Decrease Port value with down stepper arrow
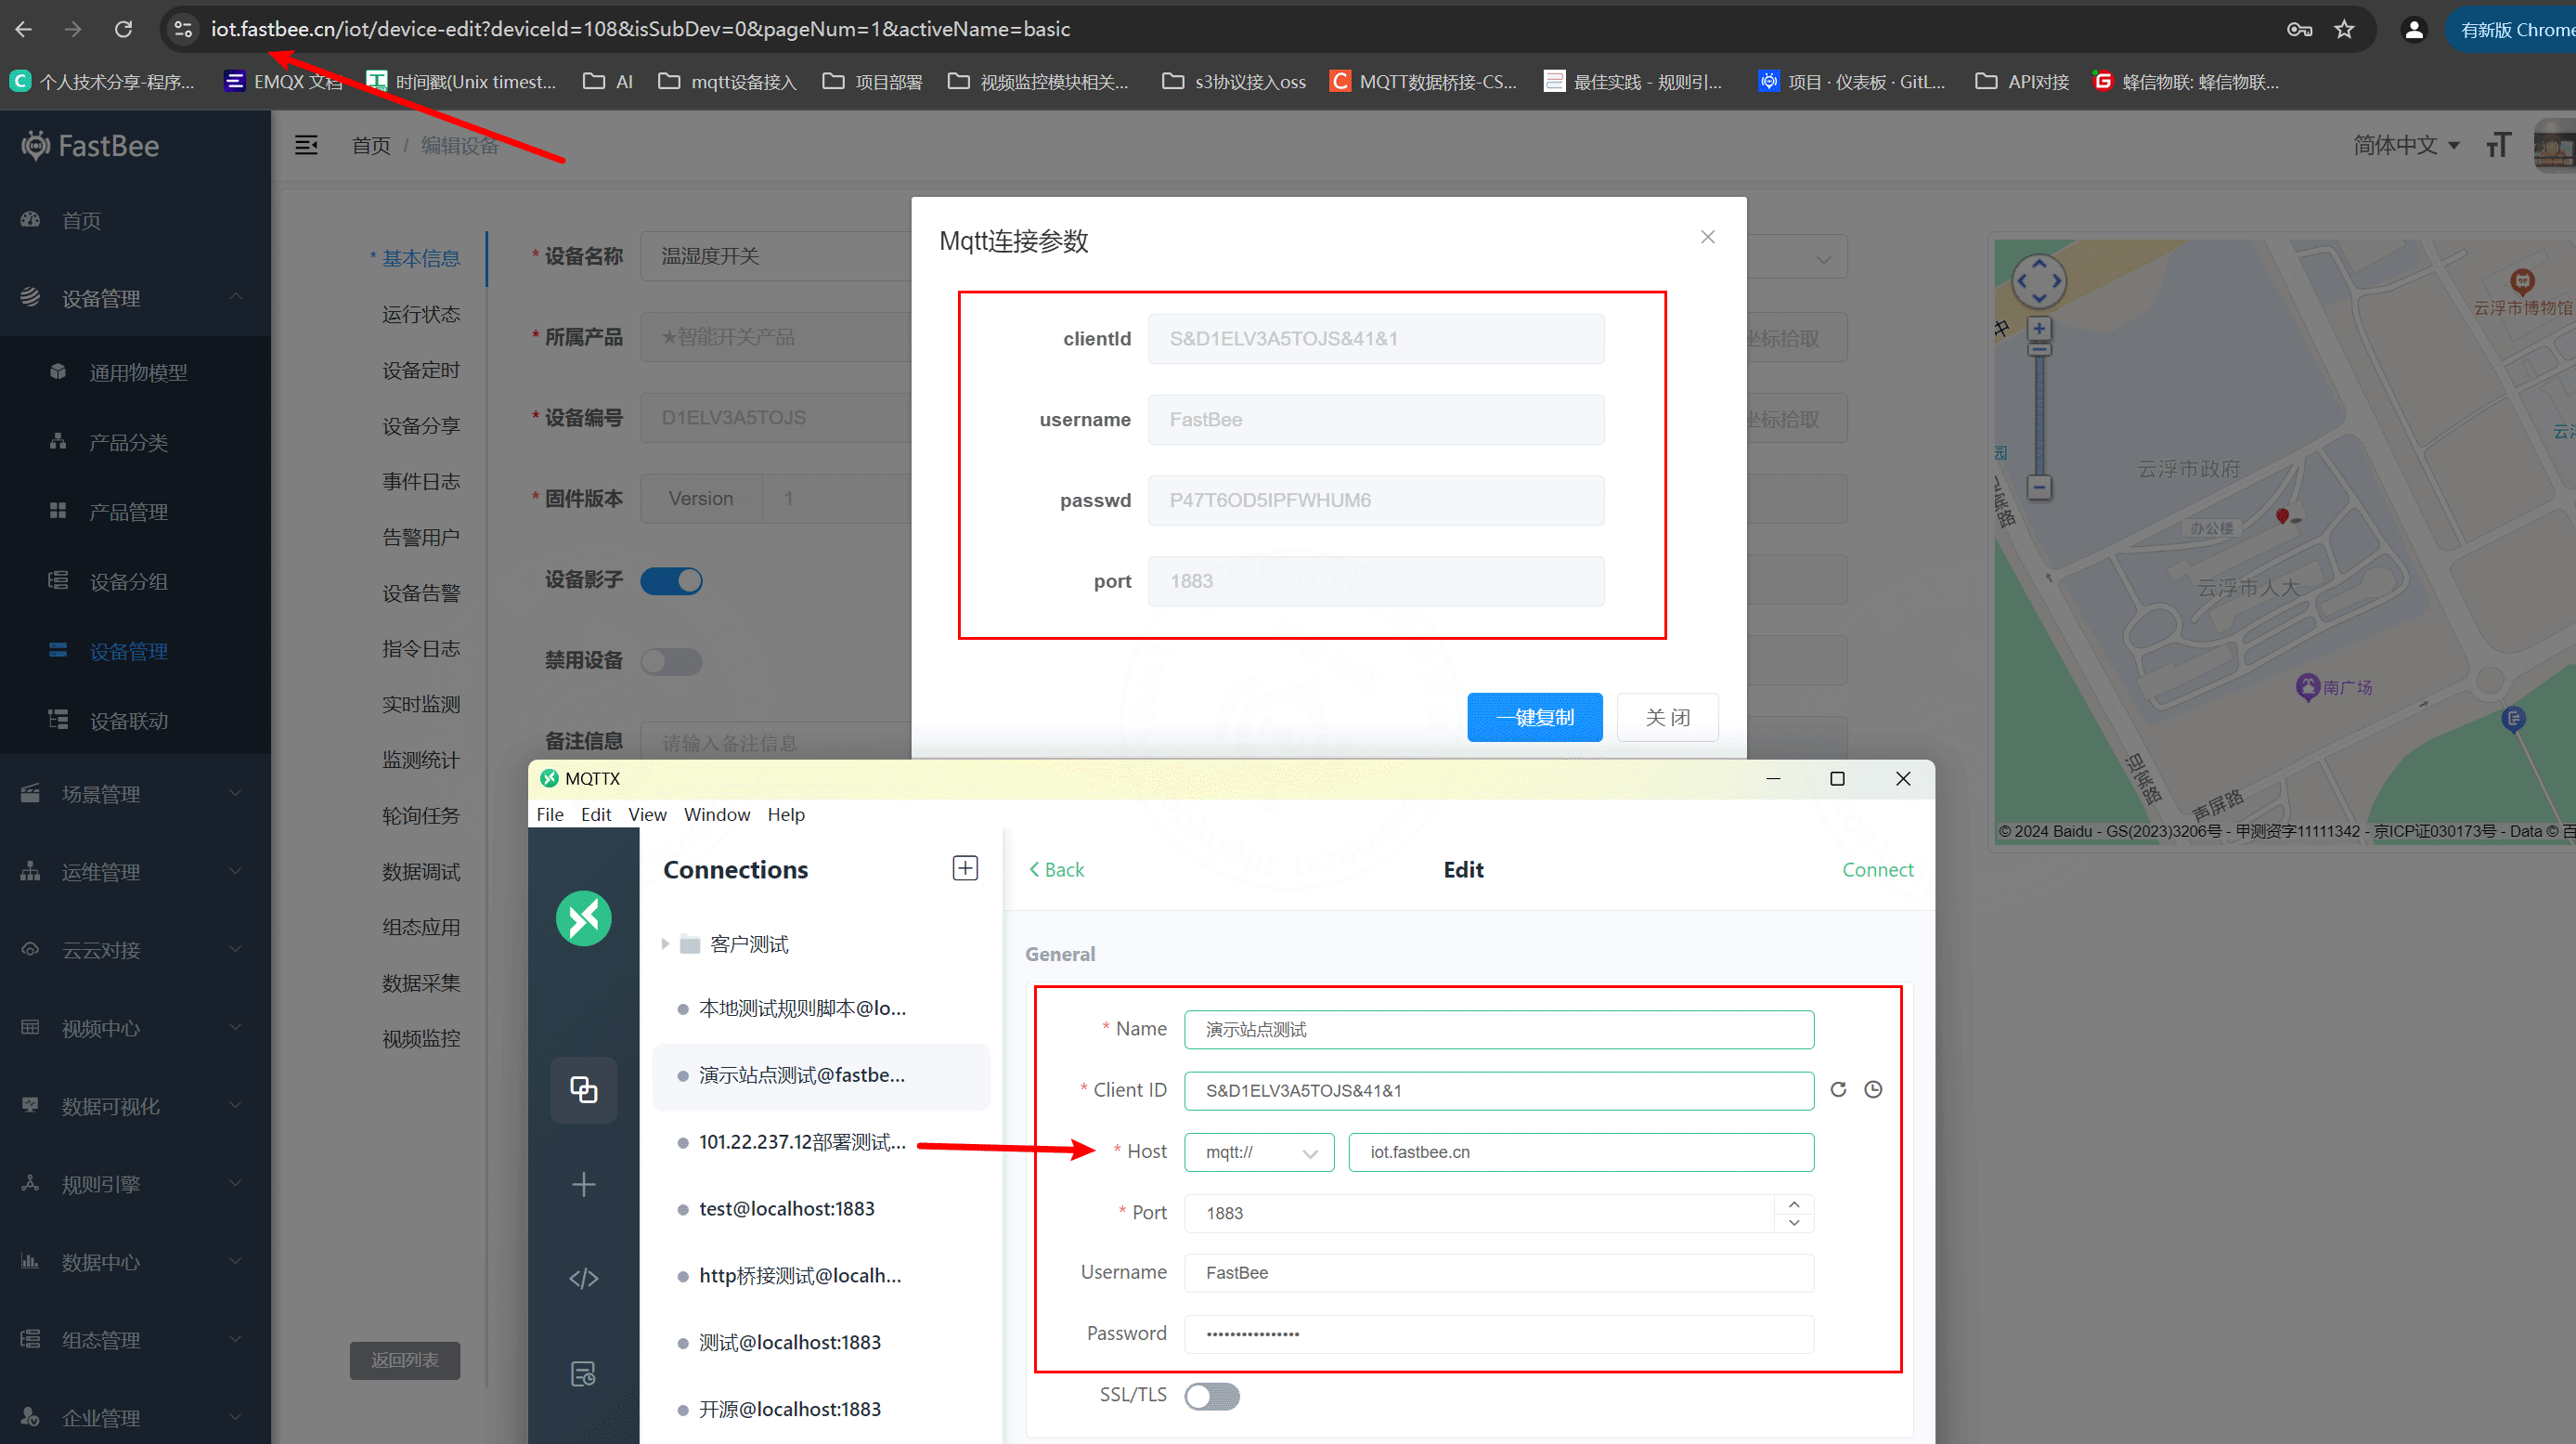Screen dimensions: 2576x1444 [x=1794, y=1222]
